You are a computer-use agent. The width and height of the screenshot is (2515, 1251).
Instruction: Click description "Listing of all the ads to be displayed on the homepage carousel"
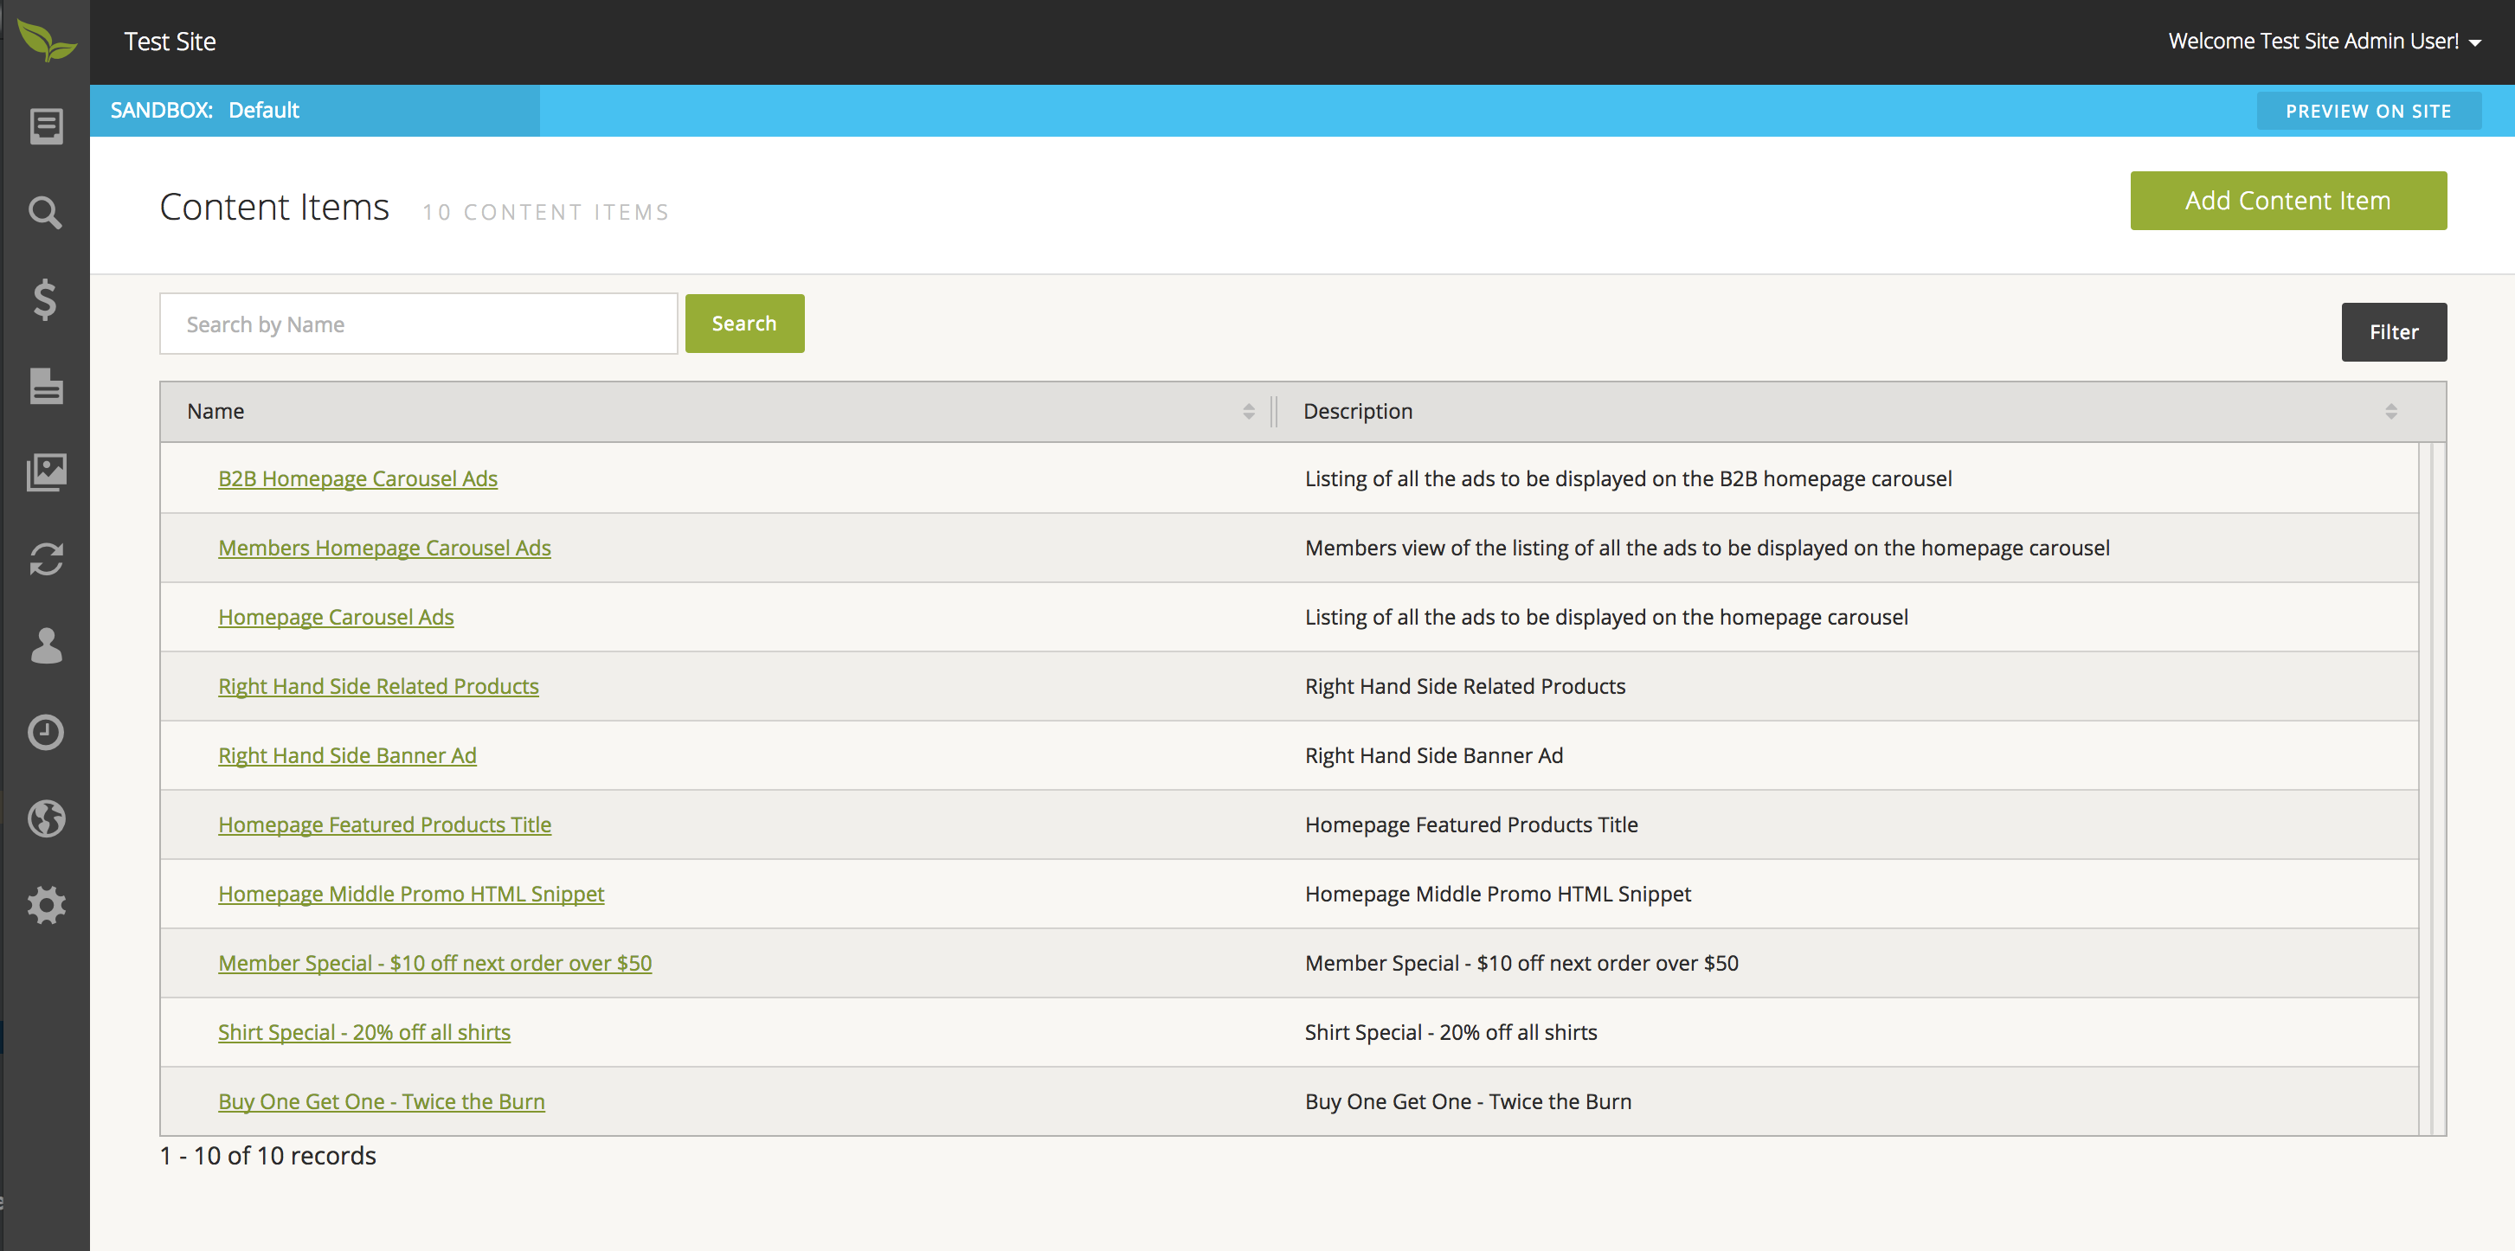pos(1606,618)
